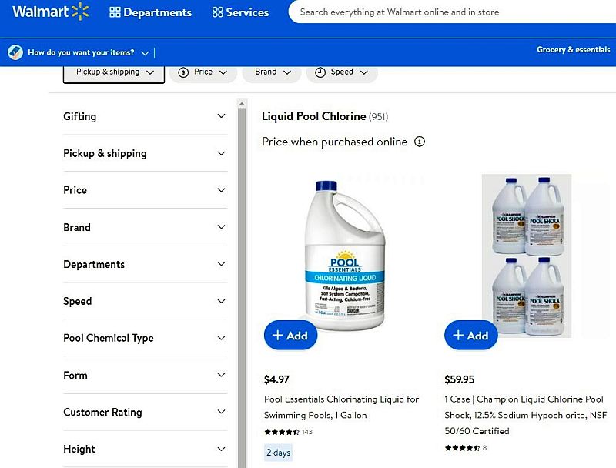Open the Speed filter pill
This screenshot has height=468, width=616.
[342, 72]
